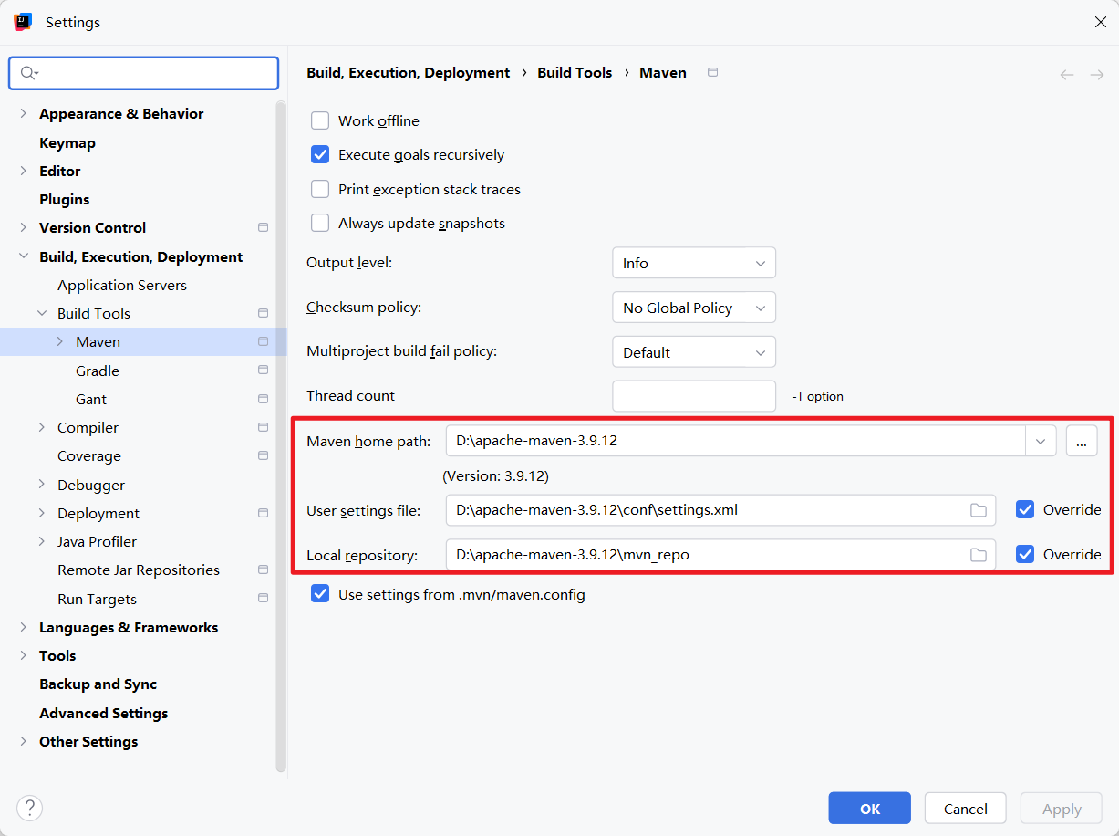Image resolution: width=1119 pixels, height=836 pixels.
Task: Browse folder for User settings file
Action: pyautogui.click(x=979, y=510)
